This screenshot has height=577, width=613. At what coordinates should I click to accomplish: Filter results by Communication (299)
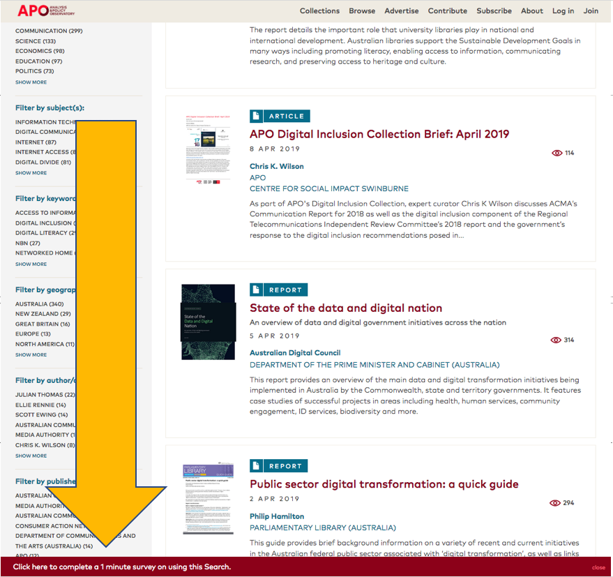pos(49,31)
